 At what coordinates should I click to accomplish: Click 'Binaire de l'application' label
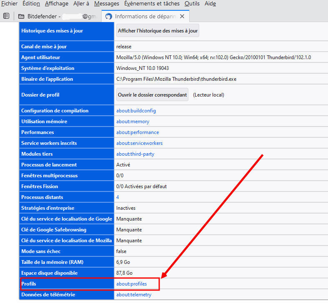click(x=47, y=79)
